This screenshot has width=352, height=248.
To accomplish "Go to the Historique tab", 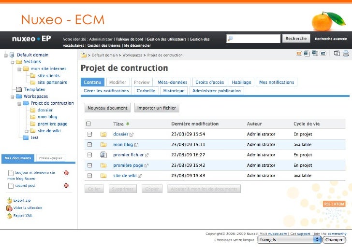I will (174, 91).
